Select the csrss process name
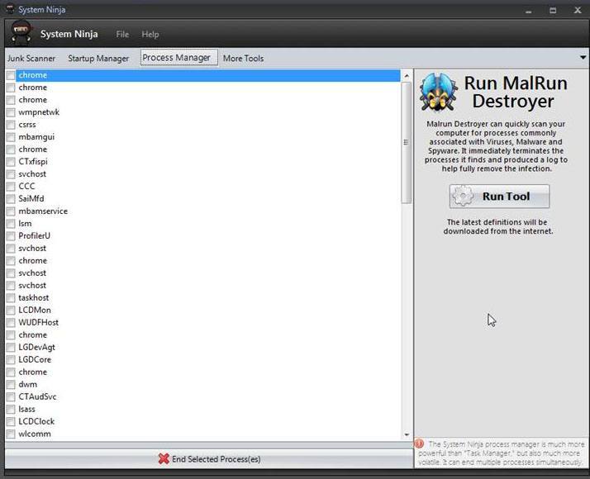This screenshot has width=590, height=479. point(27,125)
